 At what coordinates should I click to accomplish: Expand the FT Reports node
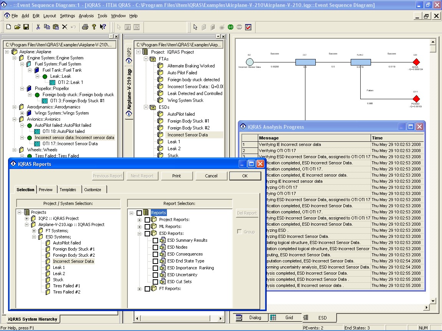coord(139,289)
